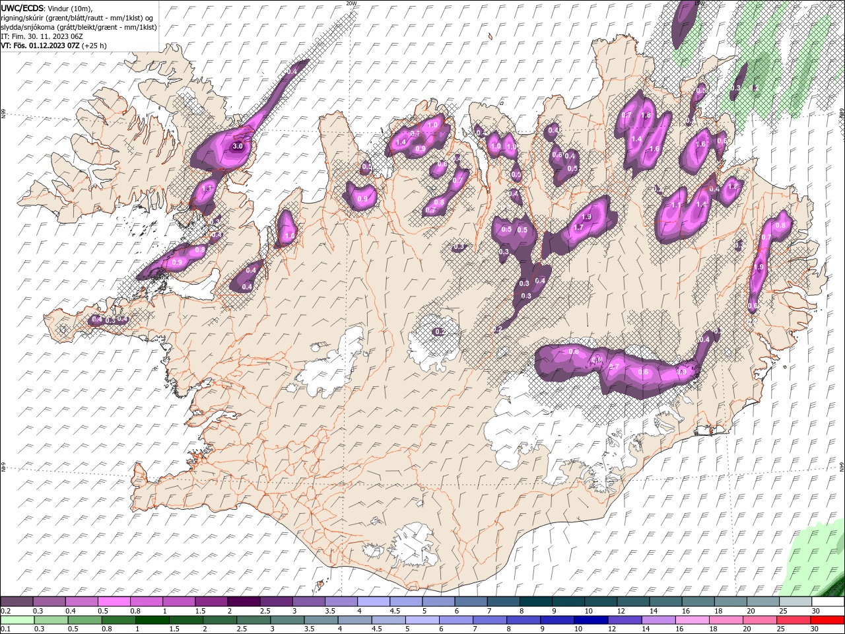Click the 1.7 precipitation value on the map
The height and width of the screenshot is (634, 845).
point(579,227)
